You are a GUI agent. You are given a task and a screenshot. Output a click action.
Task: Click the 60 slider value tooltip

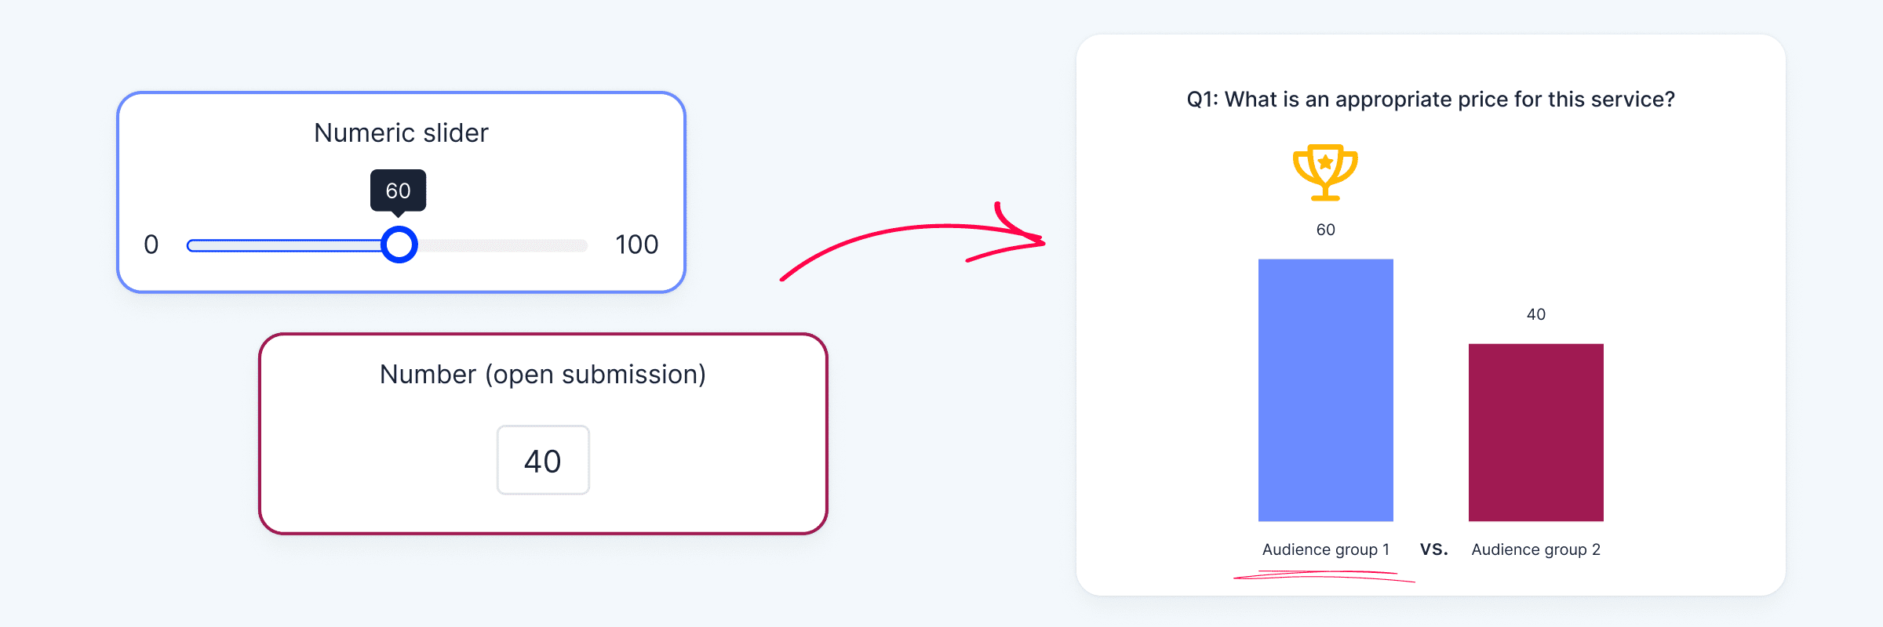[399, 191]
